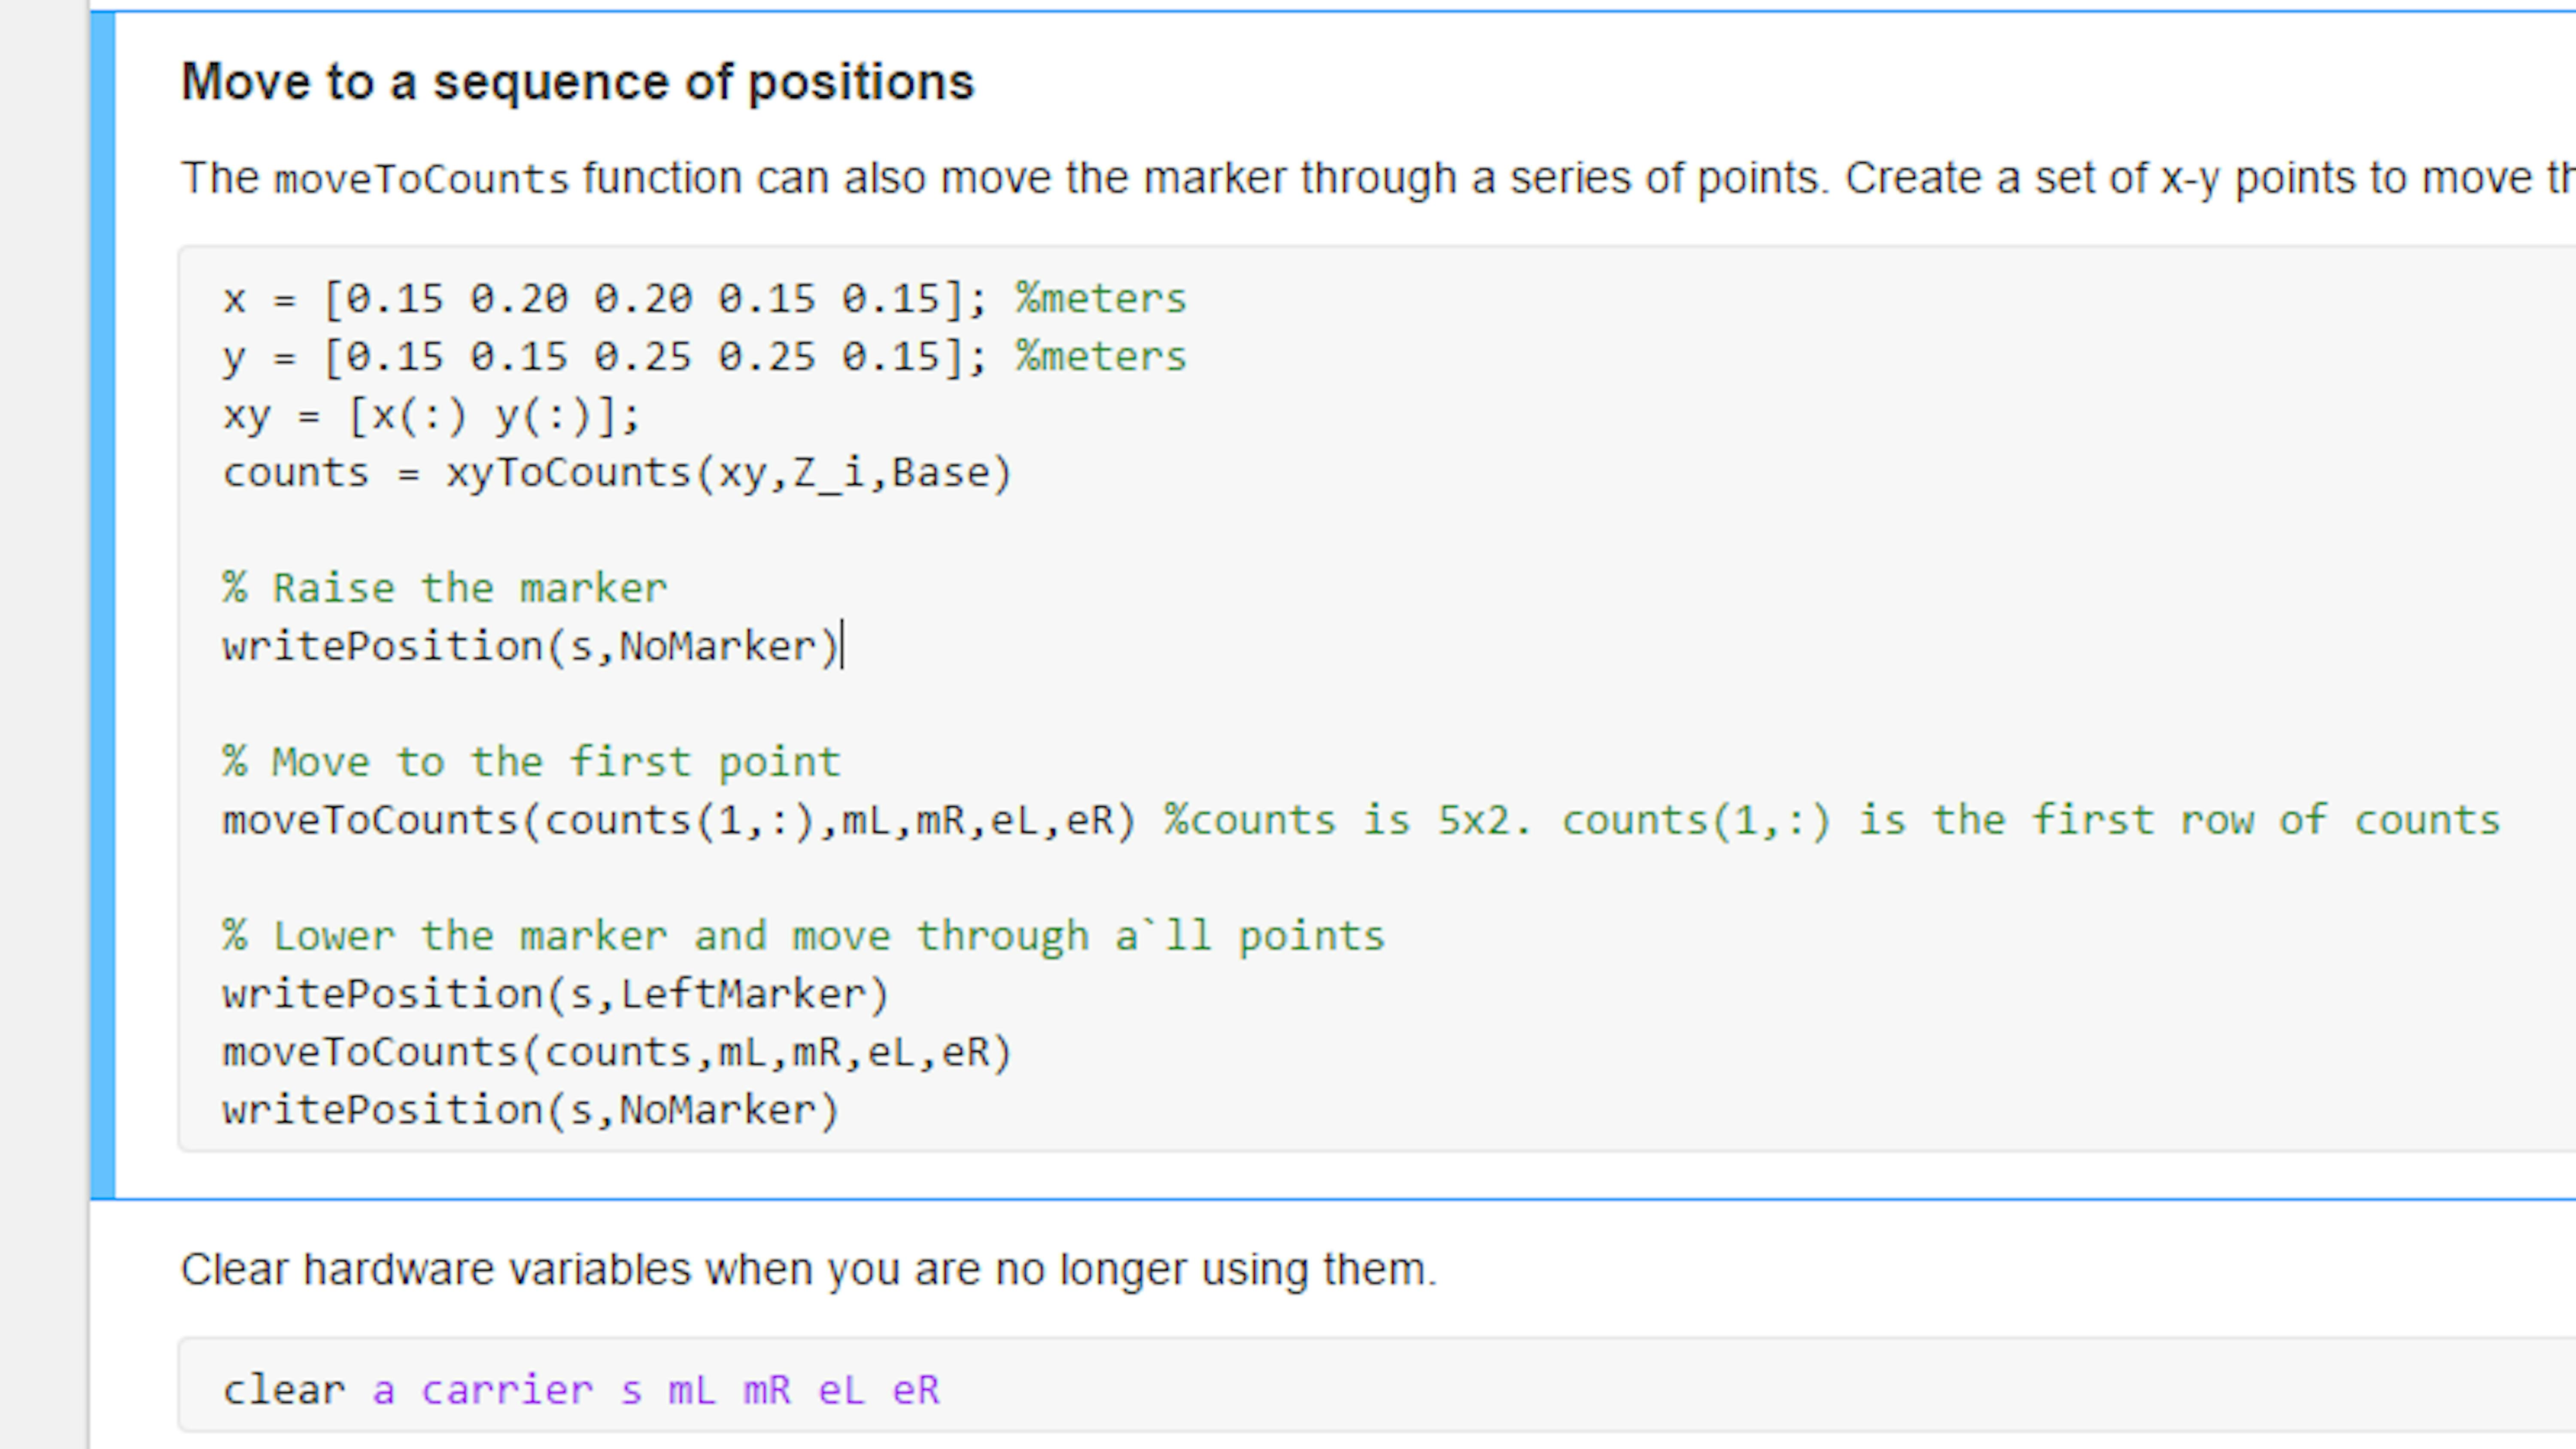Click the moveToCounts word in description text
Image resolution: width=2576 pixels, height=1449 pixels.
click(421, 180)
